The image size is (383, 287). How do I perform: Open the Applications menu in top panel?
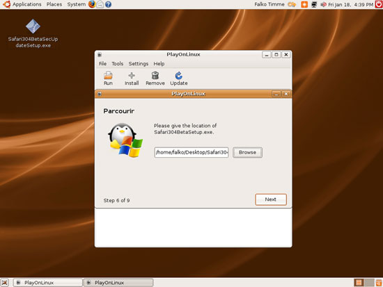pyautogui.click(x=27, y=4)
